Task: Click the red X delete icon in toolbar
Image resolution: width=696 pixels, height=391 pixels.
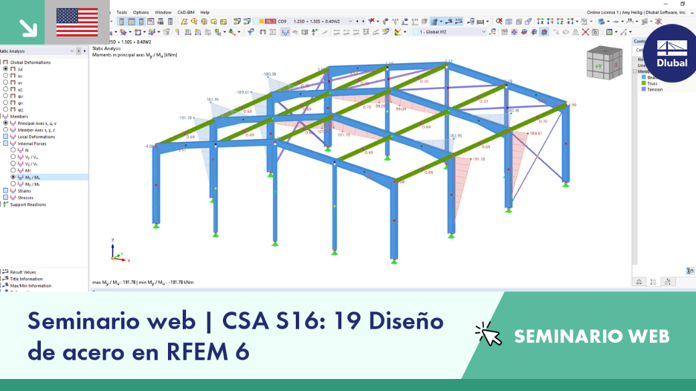Action: tap(586, 32)
